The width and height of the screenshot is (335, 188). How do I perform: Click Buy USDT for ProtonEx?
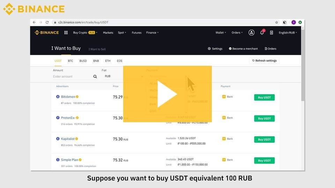point(264,118)
